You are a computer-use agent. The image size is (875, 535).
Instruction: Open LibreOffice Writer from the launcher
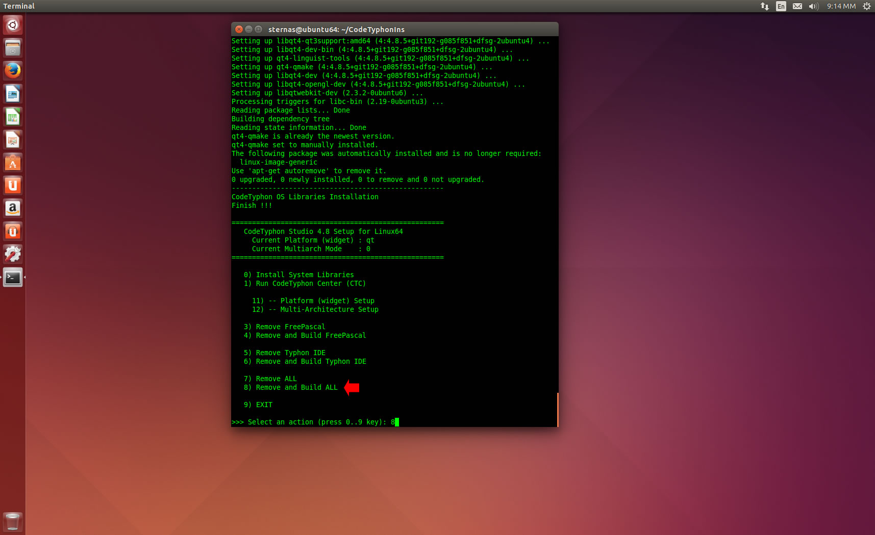(13, 94)
